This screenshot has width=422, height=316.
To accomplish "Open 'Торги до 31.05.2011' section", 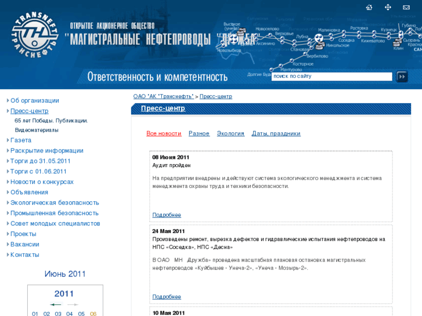I will click(x=41, y=161).
